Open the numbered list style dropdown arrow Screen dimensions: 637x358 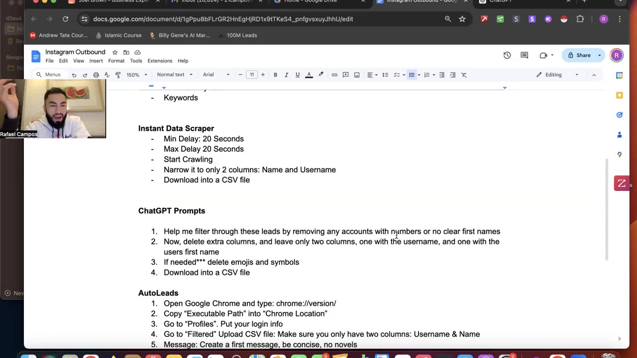[x=434, y=75]
